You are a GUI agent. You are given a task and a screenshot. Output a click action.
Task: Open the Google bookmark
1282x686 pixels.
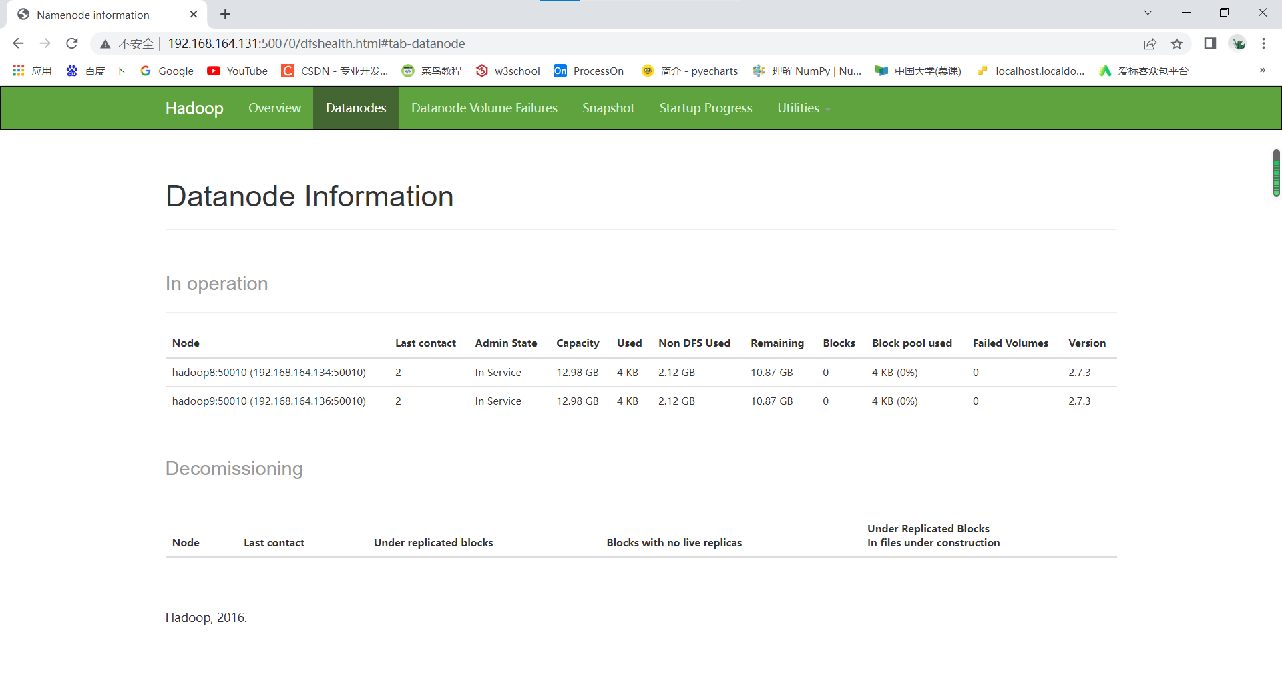pos(167,71)
